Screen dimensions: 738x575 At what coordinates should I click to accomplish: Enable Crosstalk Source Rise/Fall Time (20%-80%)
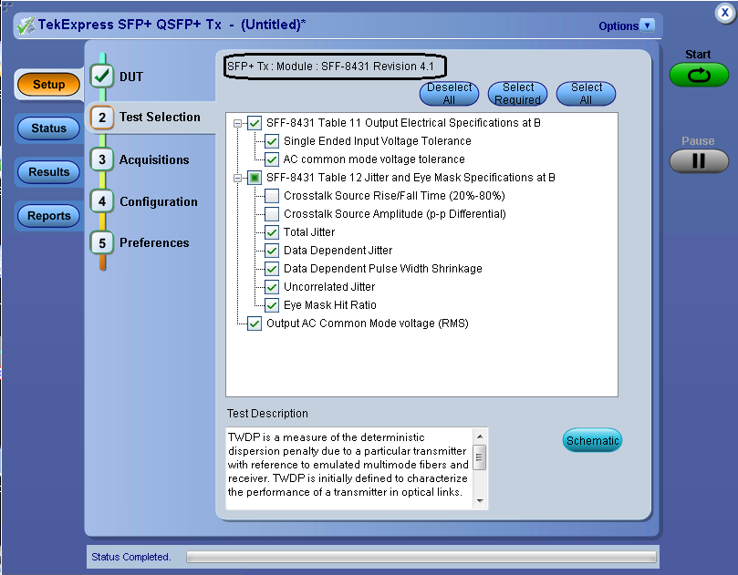pos(271,195)
